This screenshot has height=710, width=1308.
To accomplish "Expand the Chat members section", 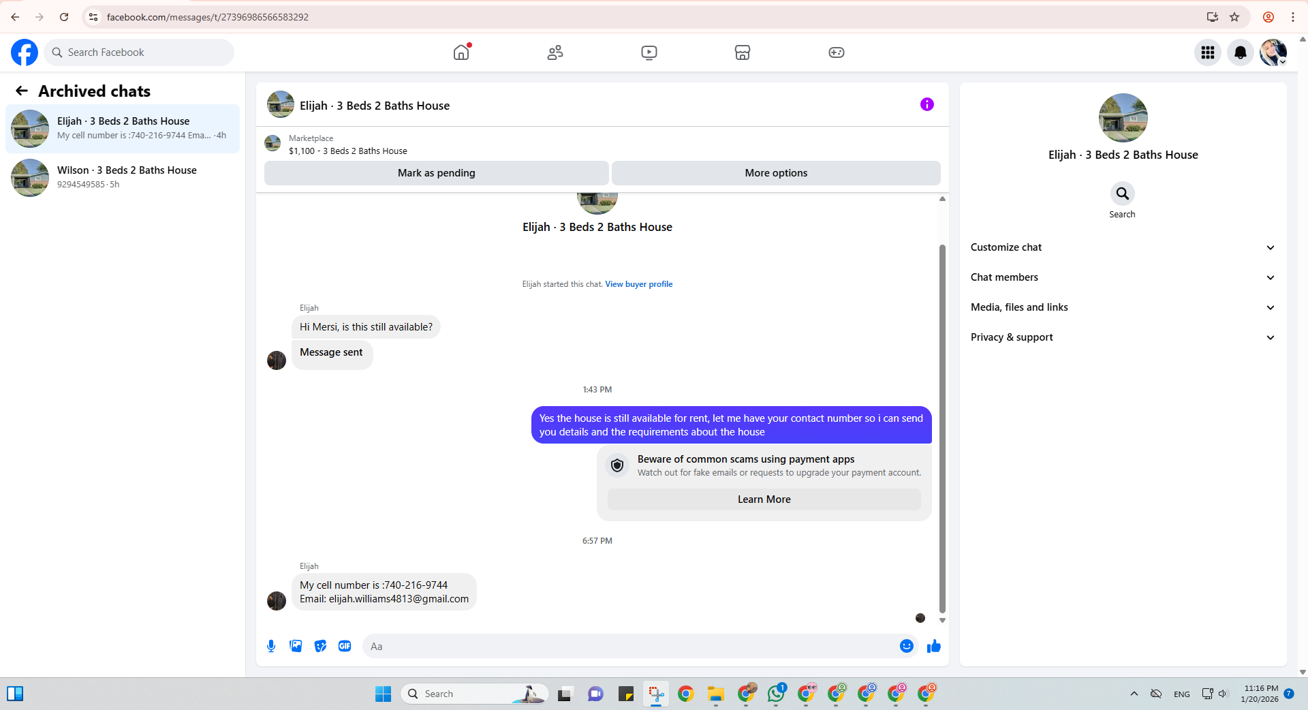I will click(1123, 277).
